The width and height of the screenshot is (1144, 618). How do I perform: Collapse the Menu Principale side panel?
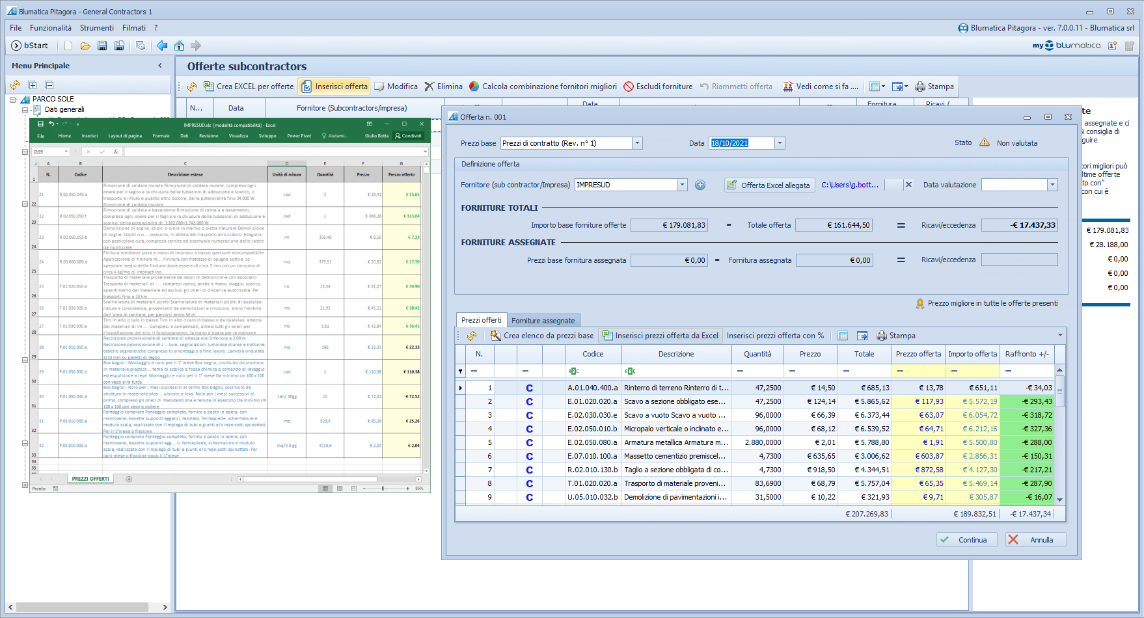click(x=160, y=66)
